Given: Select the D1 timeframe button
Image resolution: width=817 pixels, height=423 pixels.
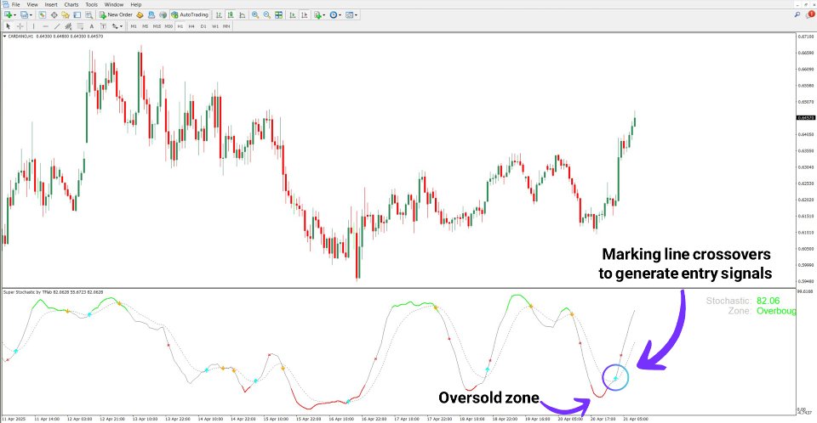Looking at the screenshot, I should click(x=203, y=26).
